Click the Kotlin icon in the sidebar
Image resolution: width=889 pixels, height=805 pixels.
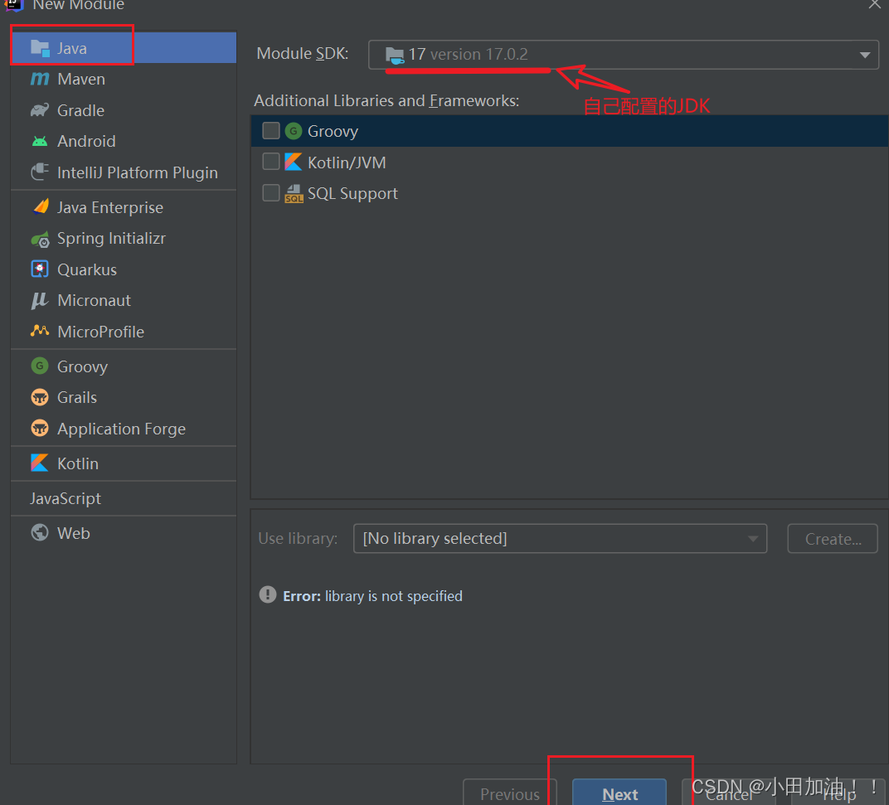point(39,463)
